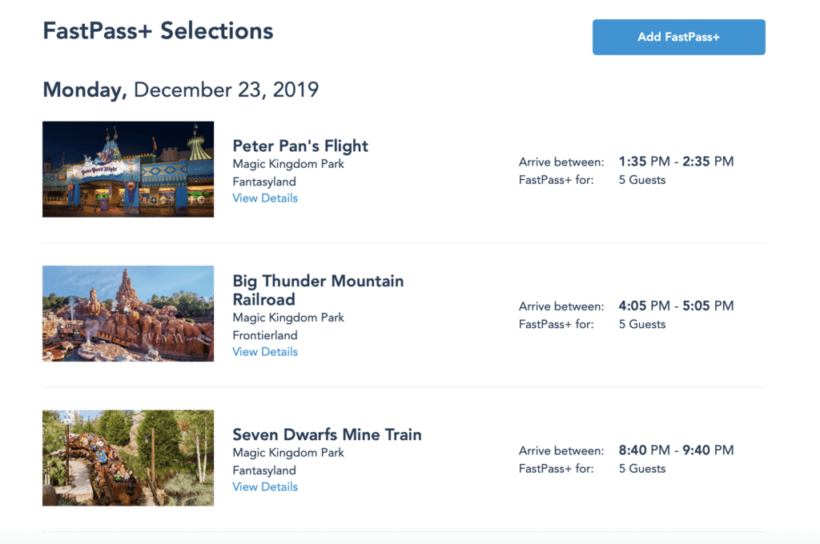Screen dimensions: 820x544
Task: Click the Frontierland location label
Action: click(x=265, y=335)
